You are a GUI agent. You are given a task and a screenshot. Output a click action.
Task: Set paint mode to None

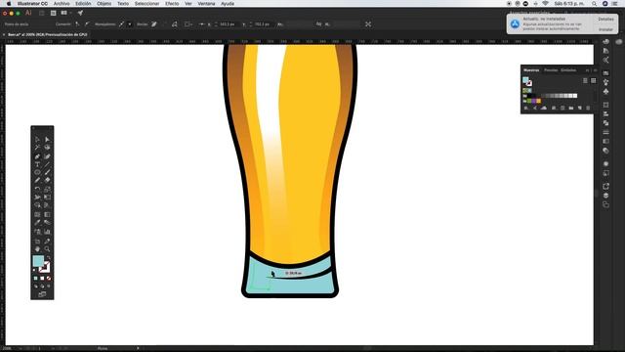click(49, 278)
